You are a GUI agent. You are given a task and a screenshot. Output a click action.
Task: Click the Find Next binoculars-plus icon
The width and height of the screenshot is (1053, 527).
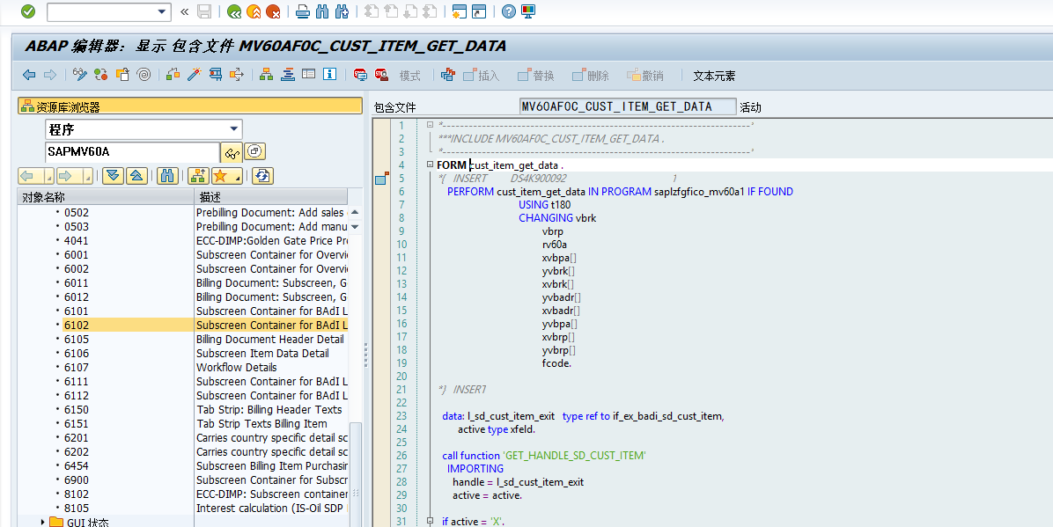point(342,11)
